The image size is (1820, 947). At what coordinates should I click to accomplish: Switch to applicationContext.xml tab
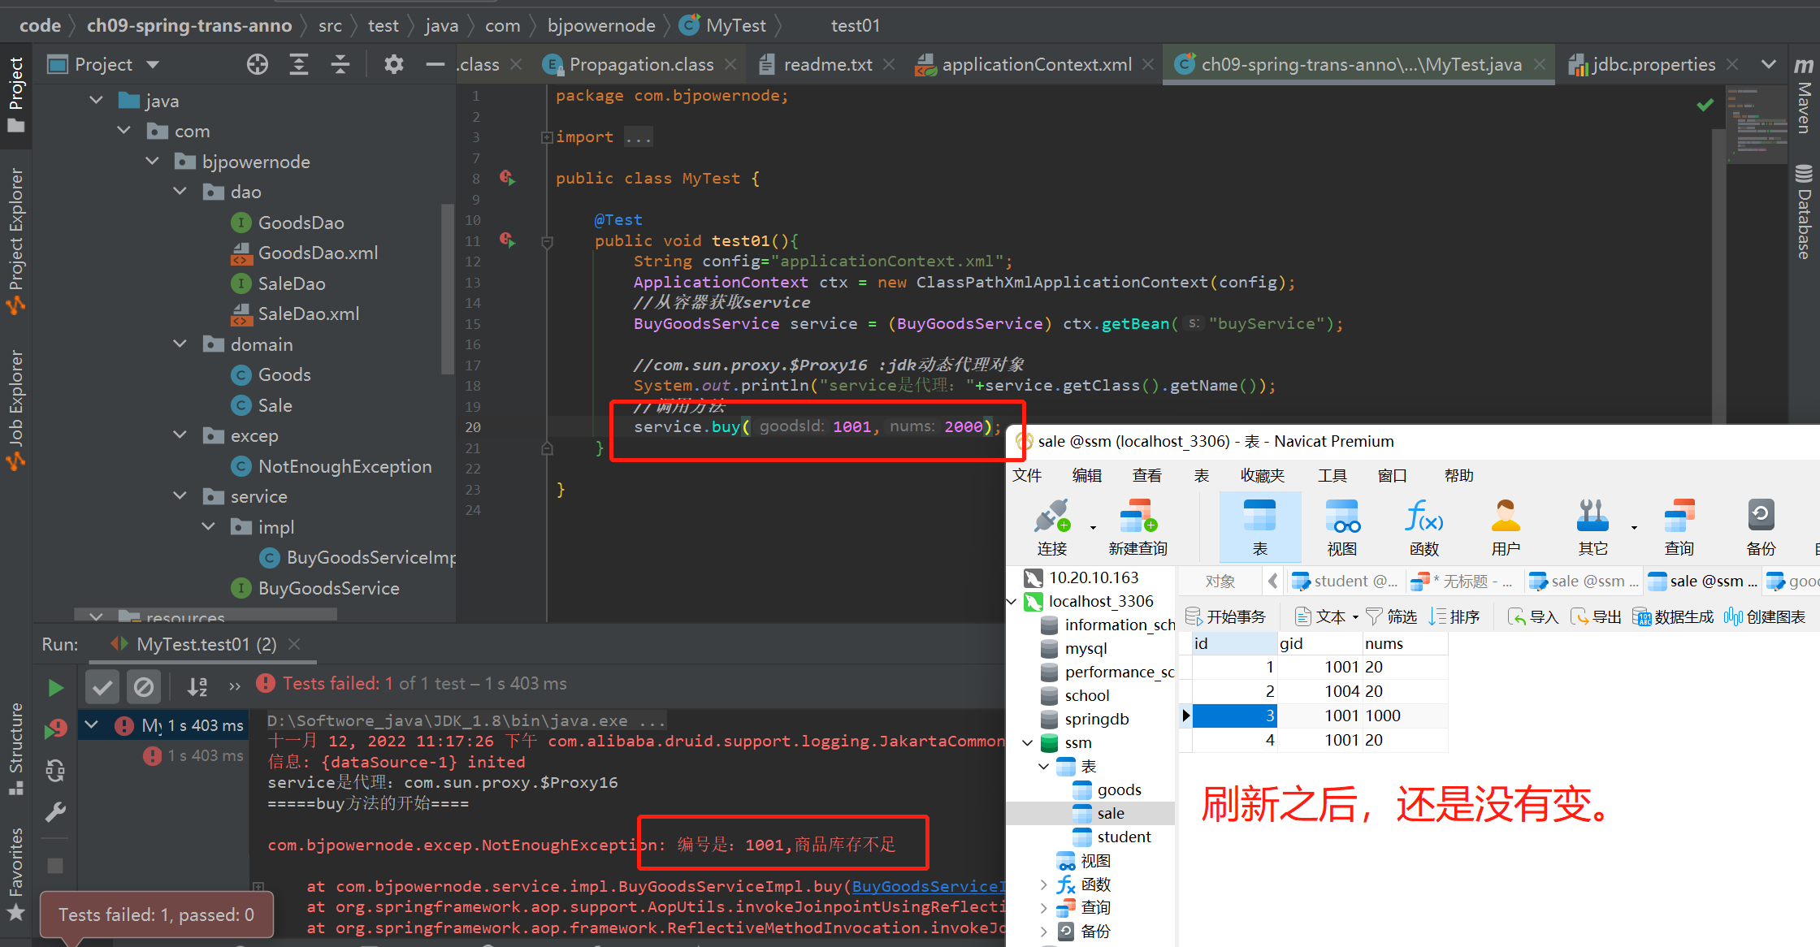[1035, 64]
